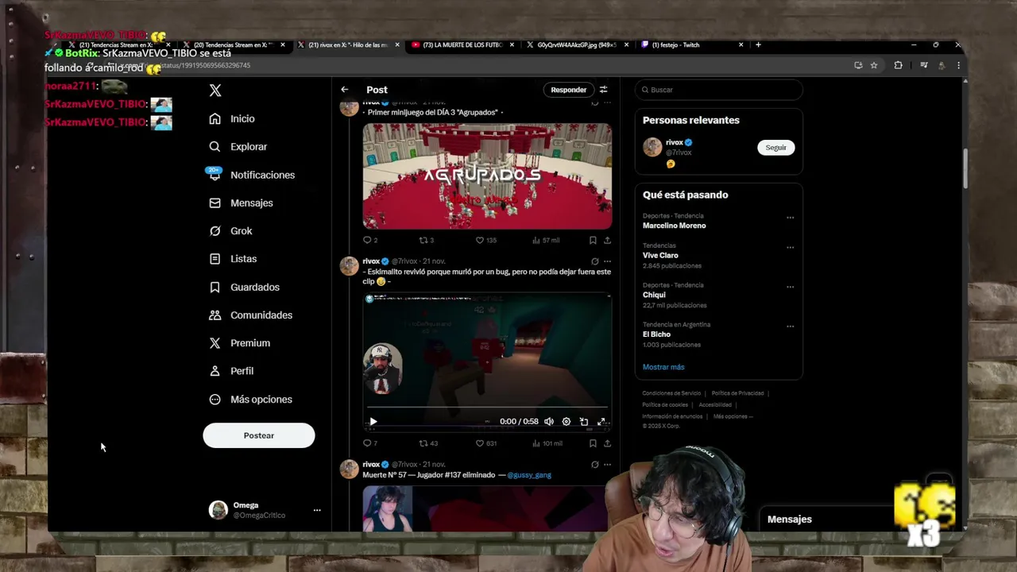This screenshot has height=572, width=1017.
Task: Repost the Agrupados post
Action: coord(427,240)
